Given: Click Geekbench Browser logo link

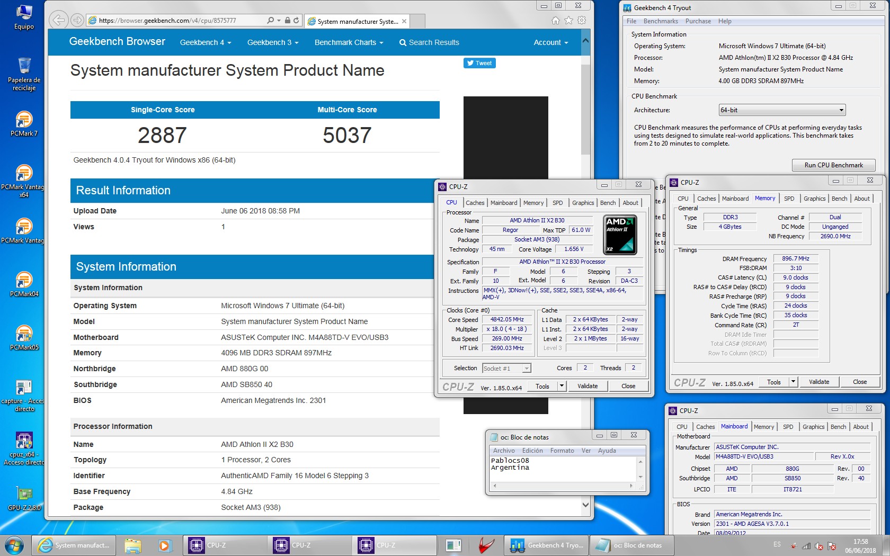Looking at the screenshot, I should click(117, 41).
